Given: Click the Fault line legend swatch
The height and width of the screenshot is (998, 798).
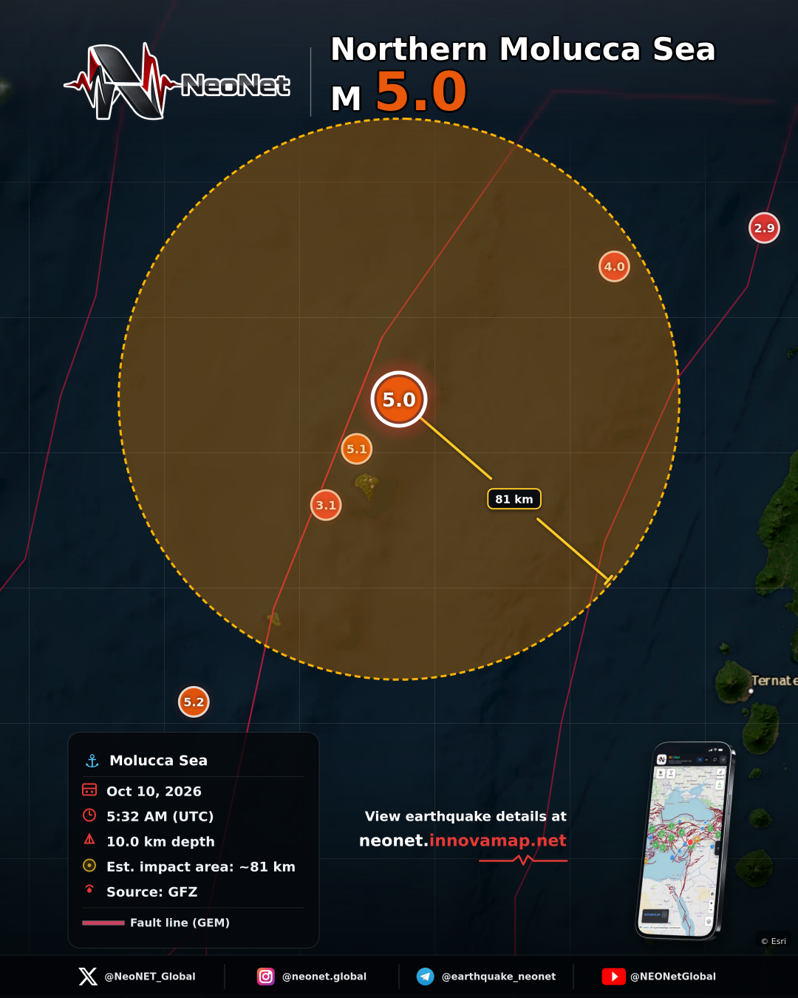Looking at the screenshot, I should click(103, 923).
